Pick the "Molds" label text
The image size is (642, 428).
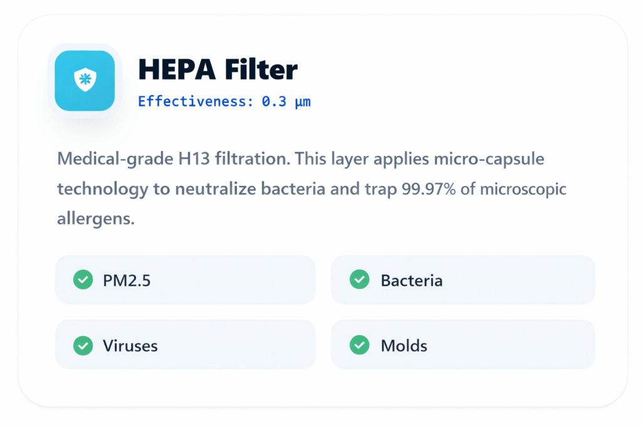click(x=404, y=345)
